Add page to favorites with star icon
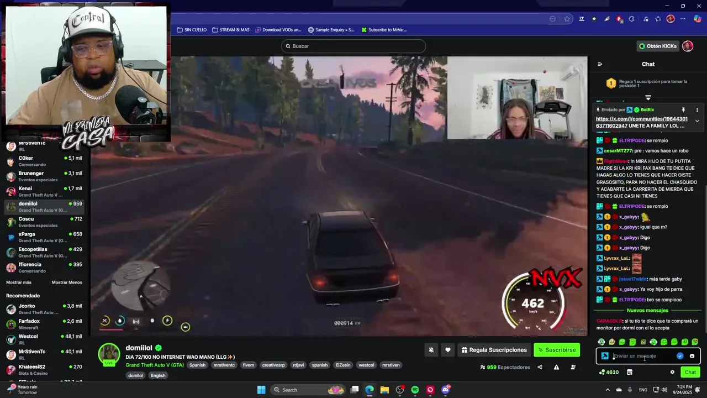This screenshot has width=707, height=398. click(x=567, y=19)
